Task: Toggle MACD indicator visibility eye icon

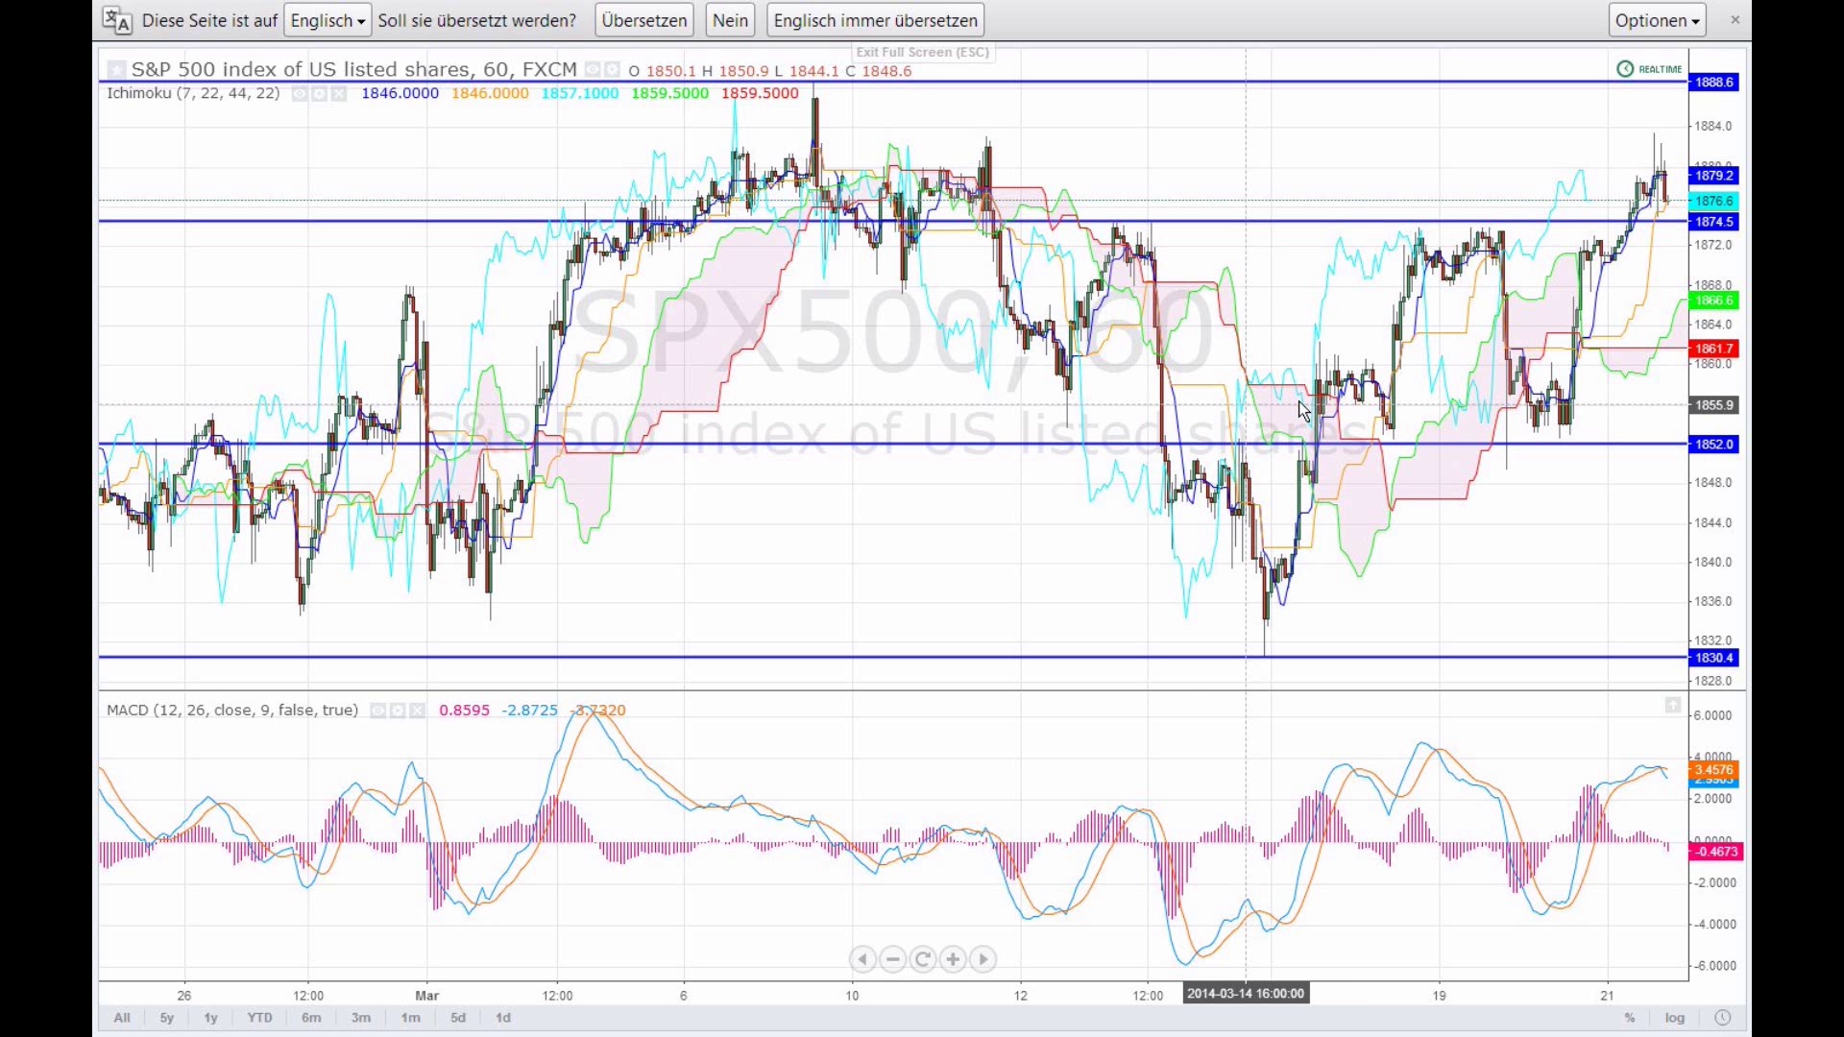Action: tap(378, 711)
